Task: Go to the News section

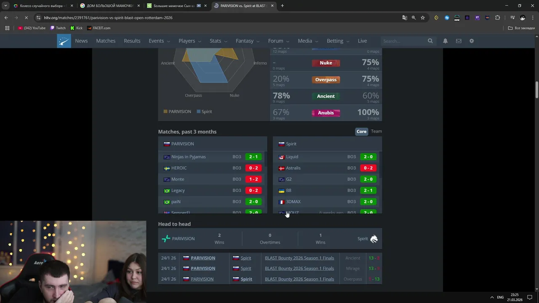Action: (81, 41)
